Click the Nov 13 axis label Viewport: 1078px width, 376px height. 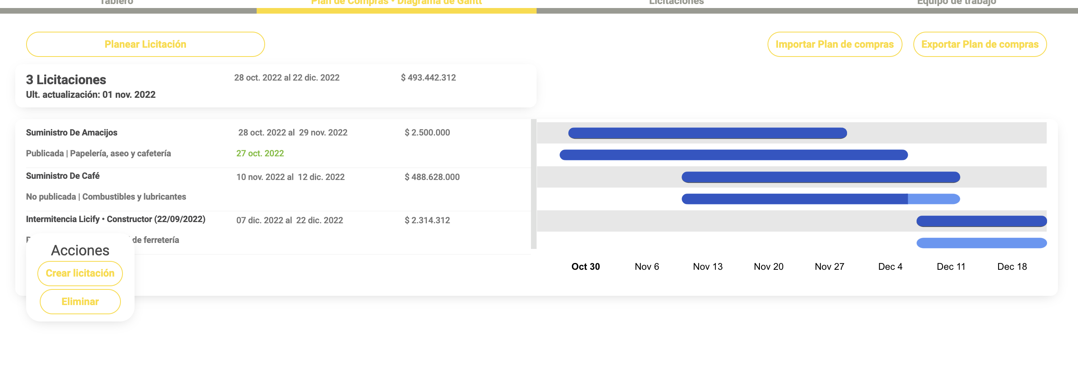click(708, 267)
